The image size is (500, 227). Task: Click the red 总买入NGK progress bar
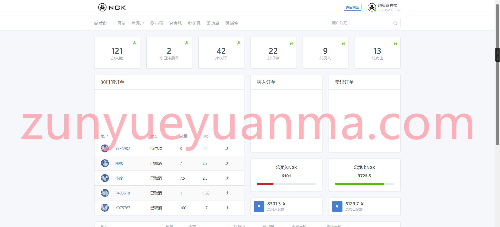tap(265, 184)
